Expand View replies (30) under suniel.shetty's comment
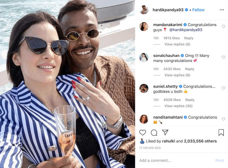The width and height of the screenshot is (228, 168). tap(178, 106)
